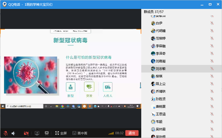Click 唐锐霖's avatar in member list
222x138 pixels.
point(153,107)
